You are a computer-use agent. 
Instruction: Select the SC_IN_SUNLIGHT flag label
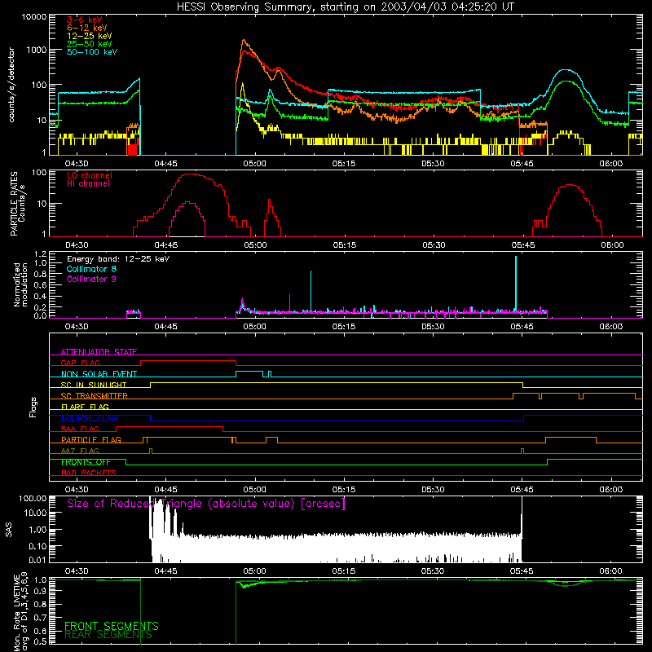coord(94,385)
